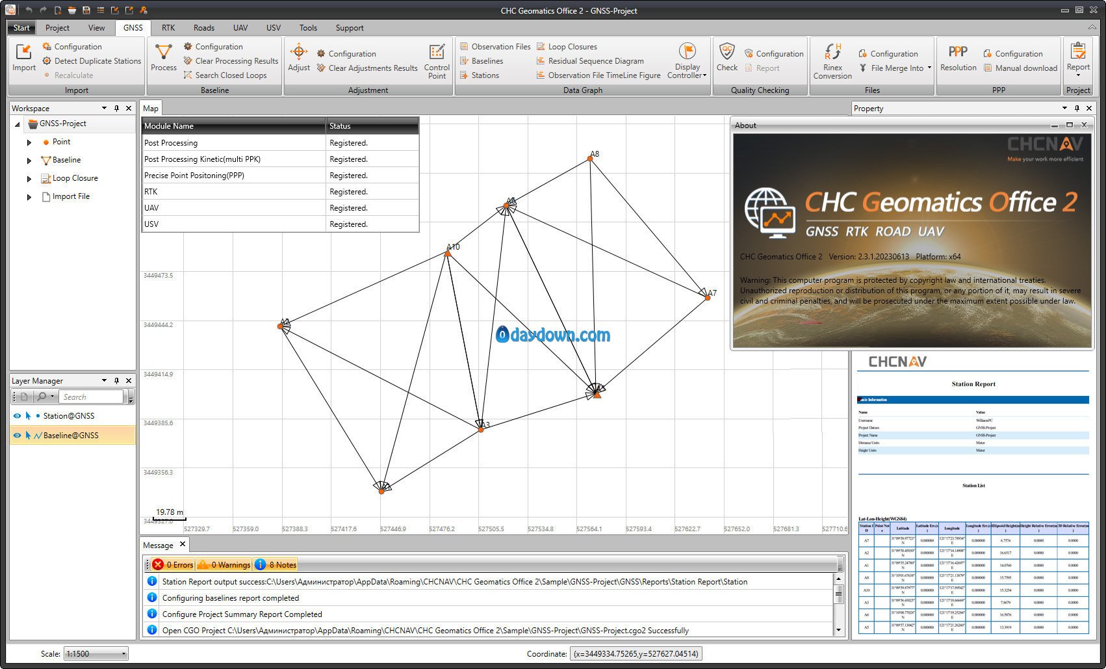Screen dimensions: 1106x669
Task: Switch to the UAV ribbon tab
Action: point(240,28)
